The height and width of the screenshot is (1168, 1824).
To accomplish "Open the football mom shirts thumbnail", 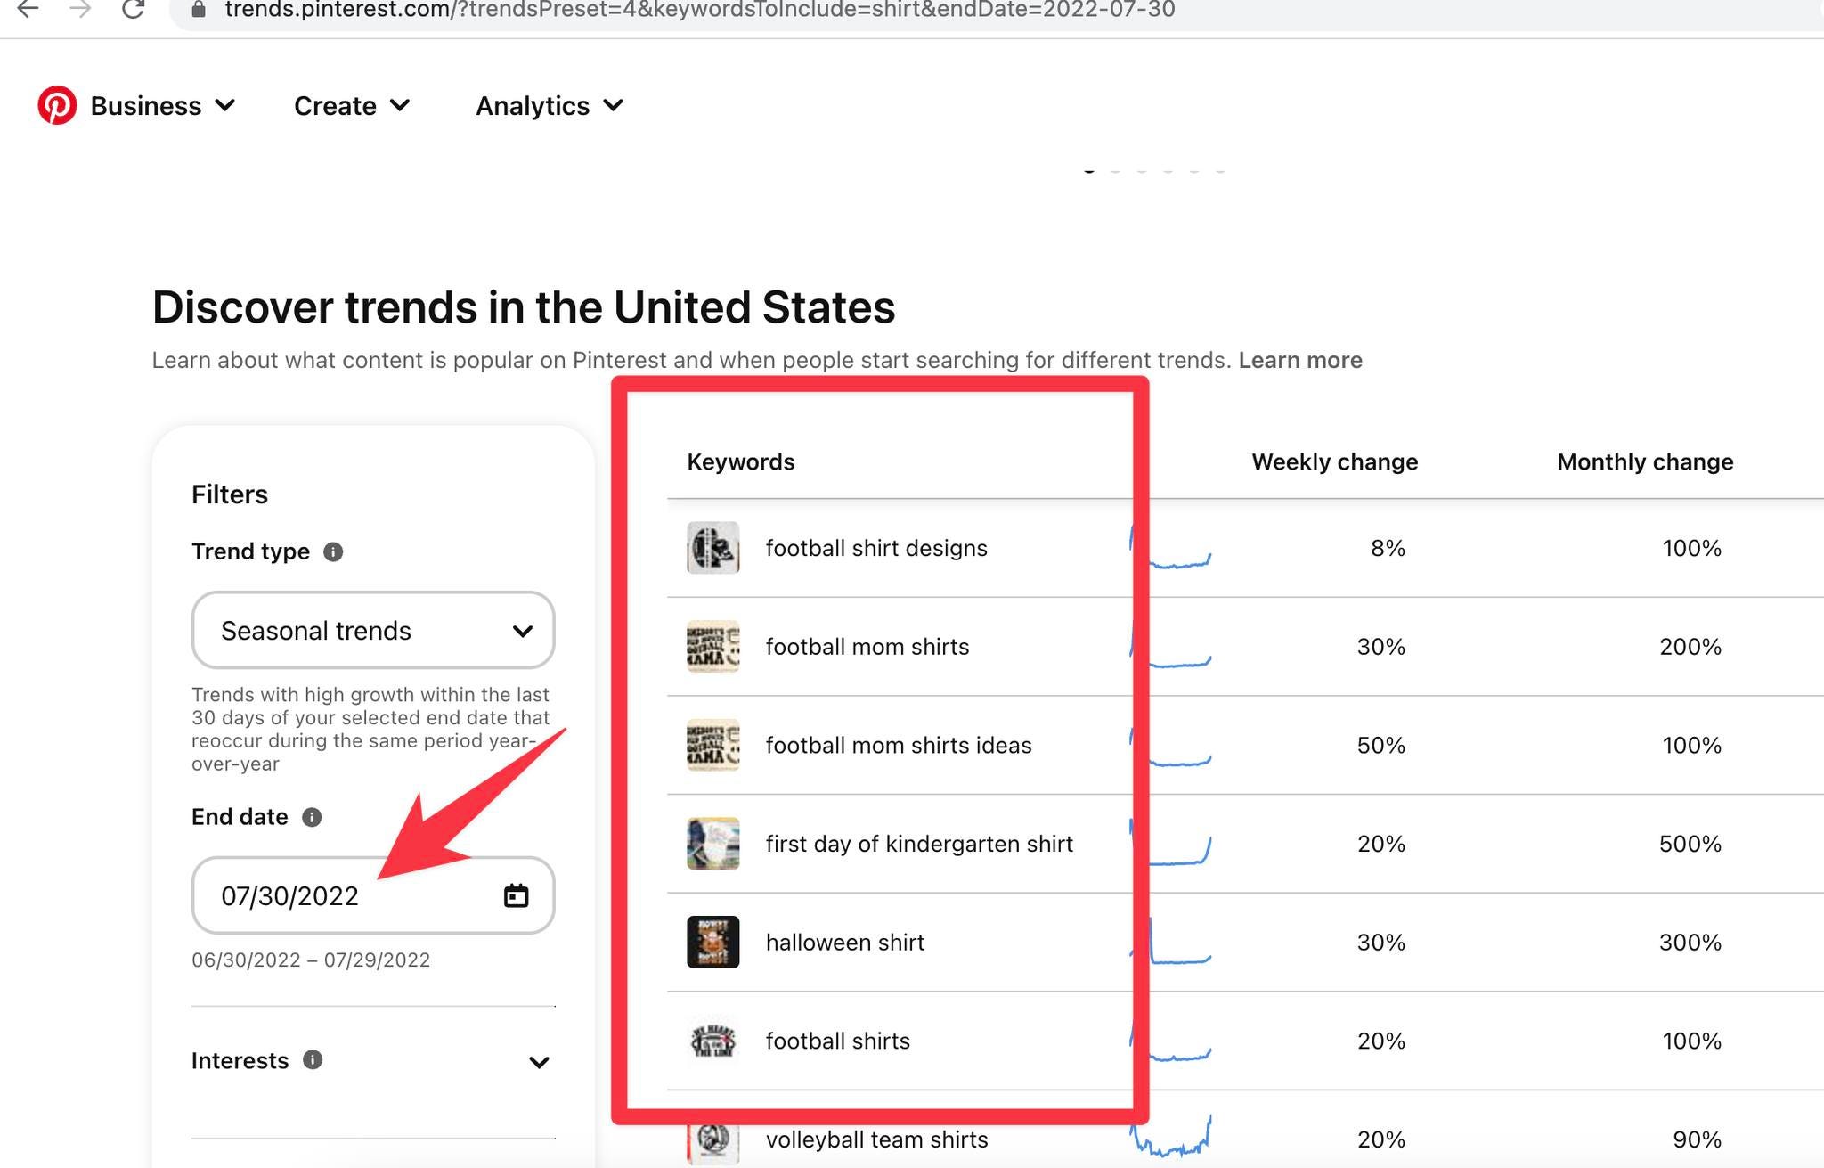I will coord(713,647).
